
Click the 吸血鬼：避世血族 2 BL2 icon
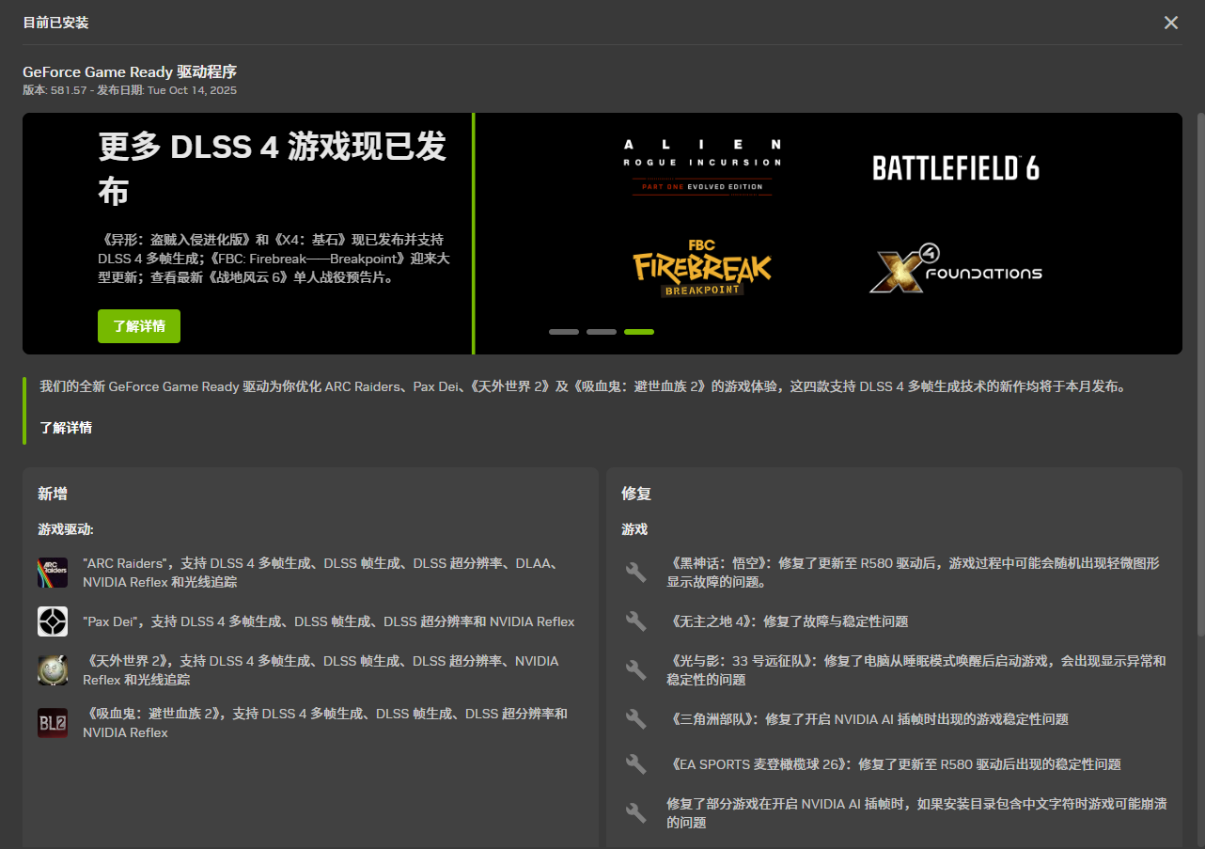click(x=53, y=723)
